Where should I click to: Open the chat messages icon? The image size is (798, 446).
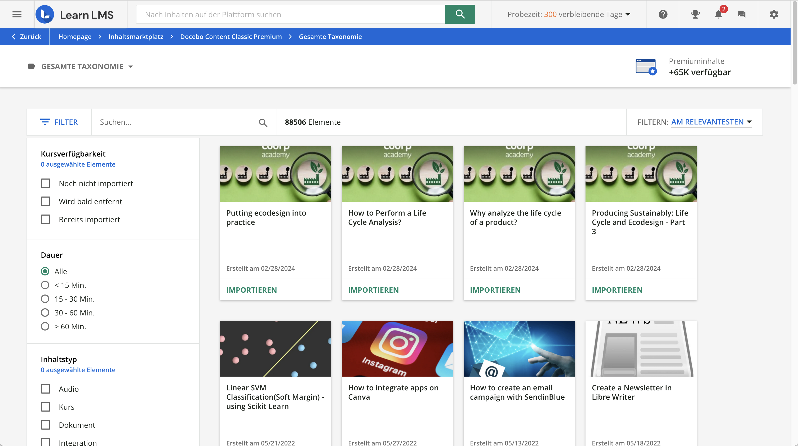click(x=742, y=14)
